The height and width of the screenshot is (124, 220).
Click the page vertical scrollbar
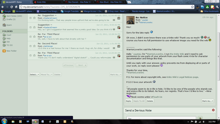(219, 56)
